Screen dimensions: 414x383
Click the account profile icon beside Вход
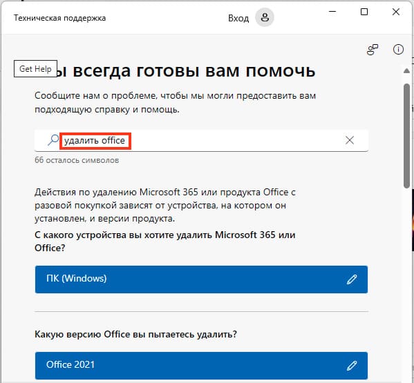point(264,18)
